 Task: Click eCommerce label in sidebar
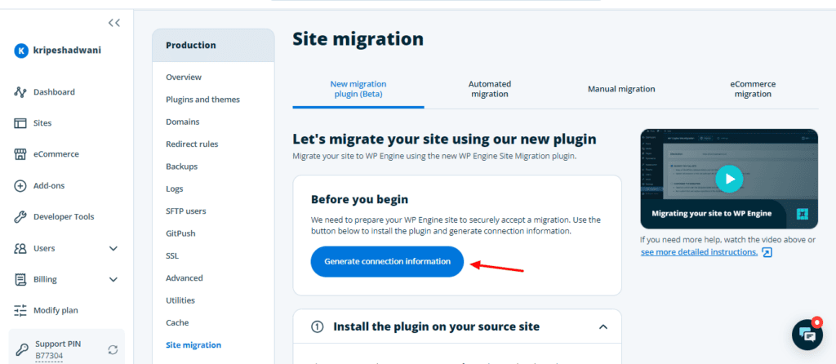56,154
